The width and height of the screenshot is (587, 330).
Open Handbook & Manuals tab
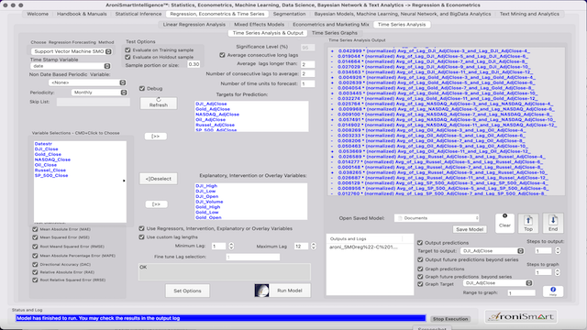(x=82, y=14)
